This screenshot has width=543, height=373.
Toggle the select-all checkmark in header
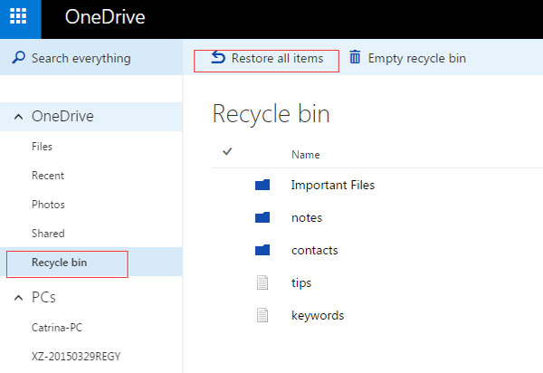pos(227,153)
